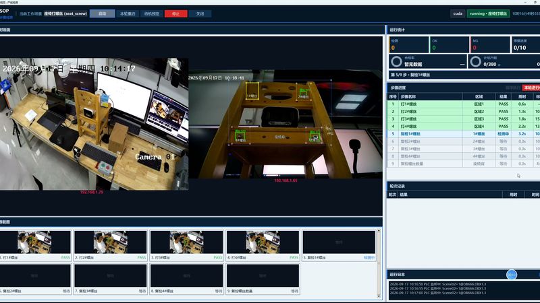Click the 用时 column header in step table
Viewport: 540px width, 303px height.
click(522, 96)
